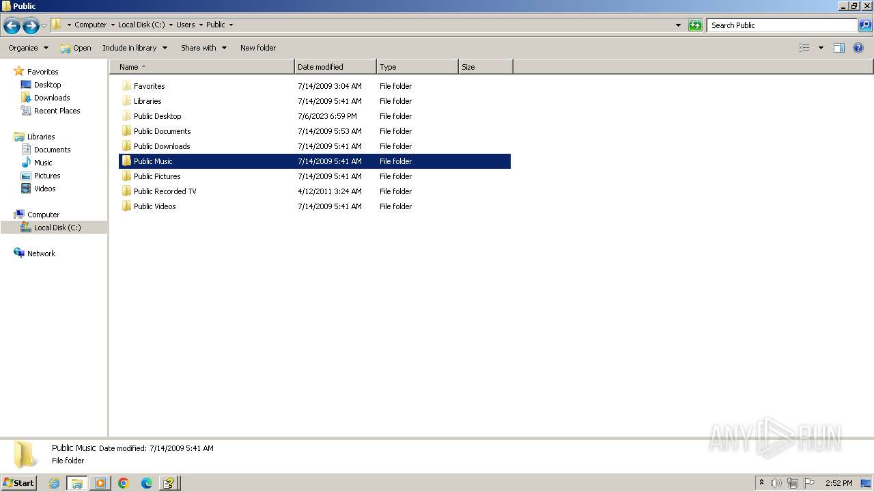
Task: Toggle the preview pane icon
Action: 839,48
